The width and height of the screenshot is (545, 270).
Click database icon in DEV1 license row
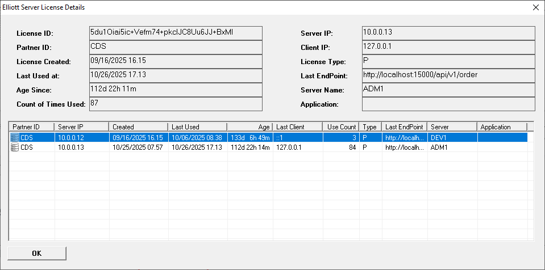tap(15, 137)
